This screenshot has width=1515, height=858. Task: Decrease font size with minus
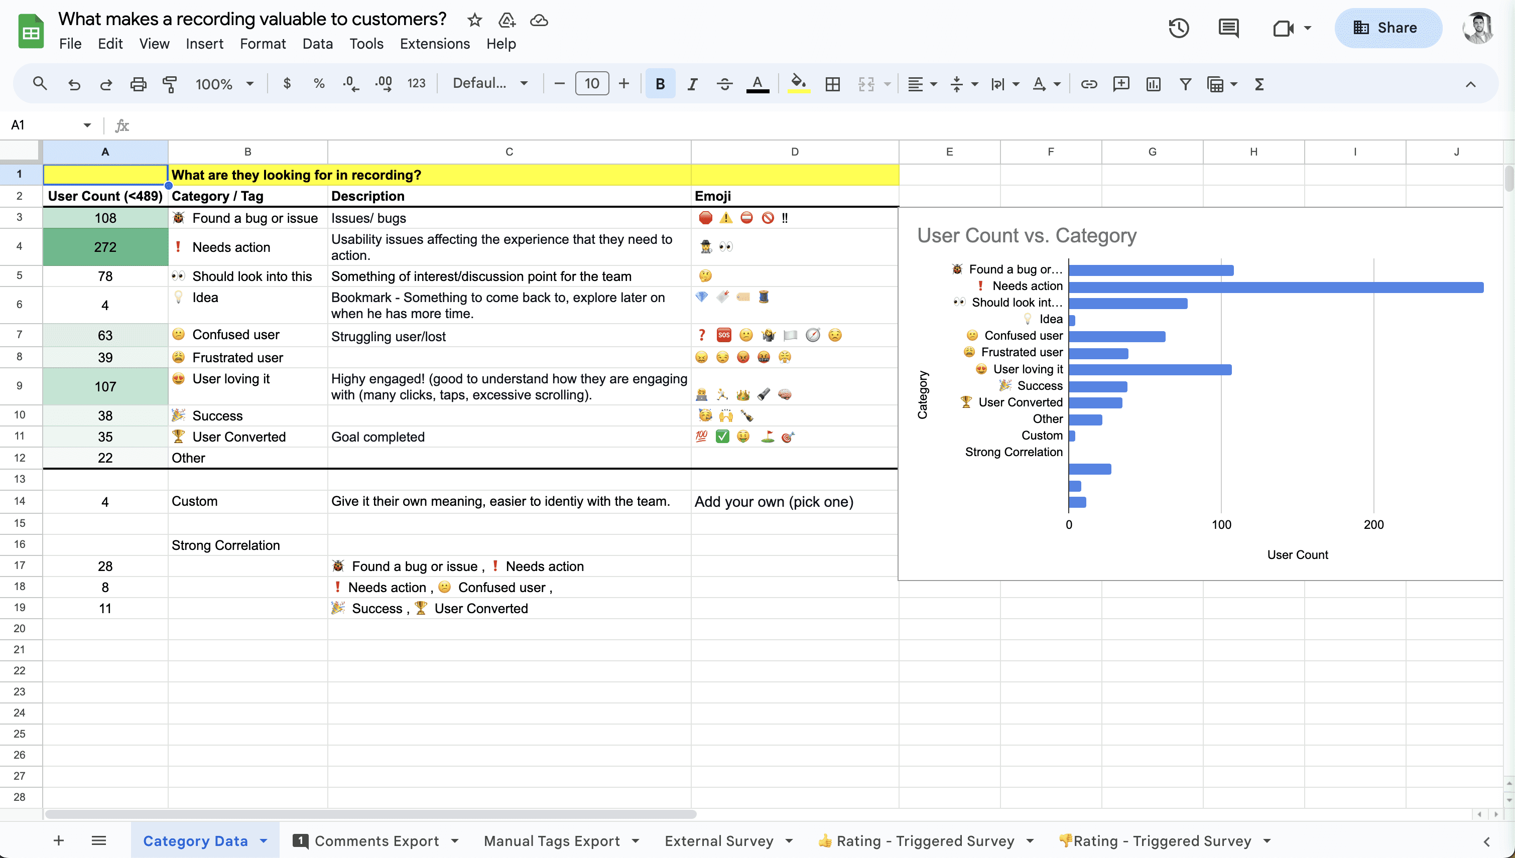559,84
